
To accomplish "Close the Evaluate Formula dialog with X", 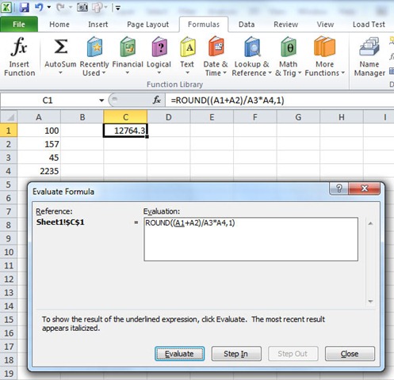I will point(365,188).
